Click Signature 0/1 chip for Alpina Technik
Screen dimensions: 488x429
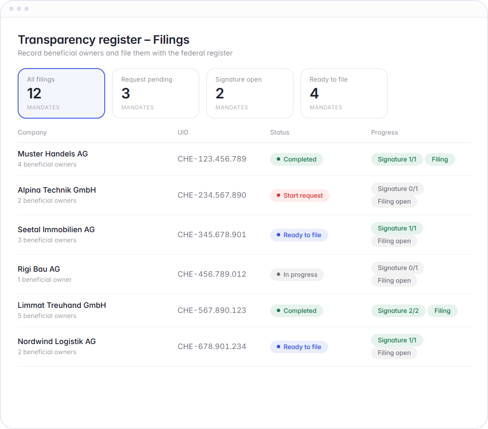click(398, 189)
